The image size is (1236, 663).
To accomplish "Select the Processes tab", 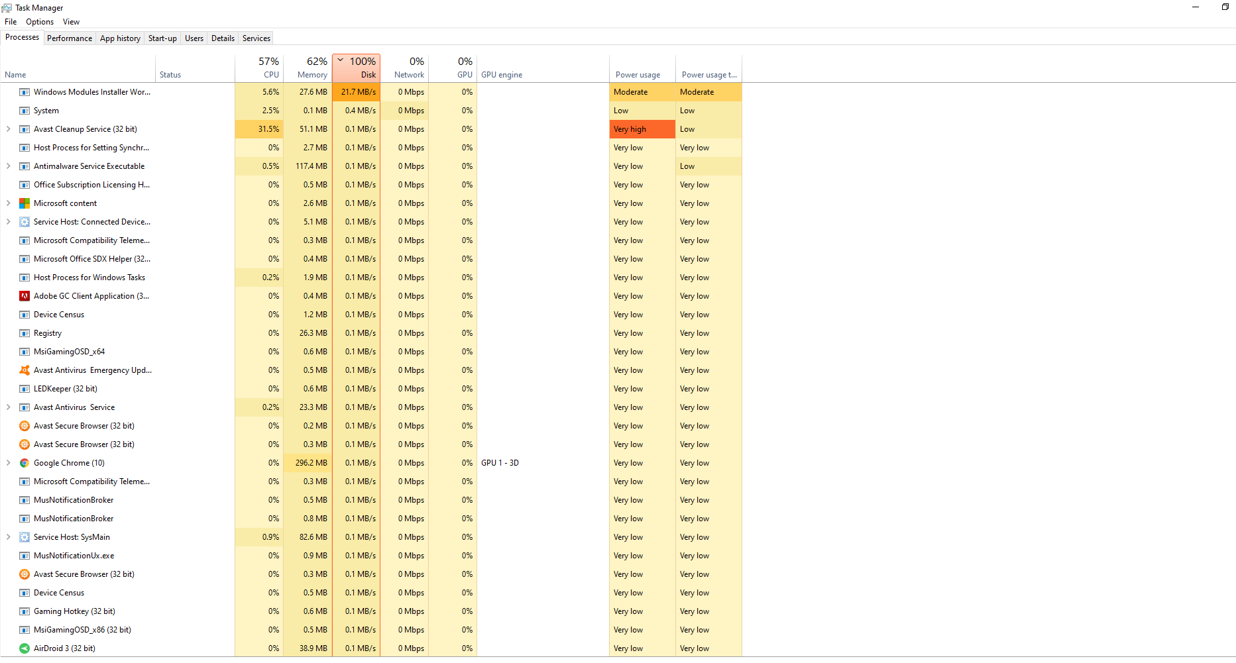I will 22,37.
